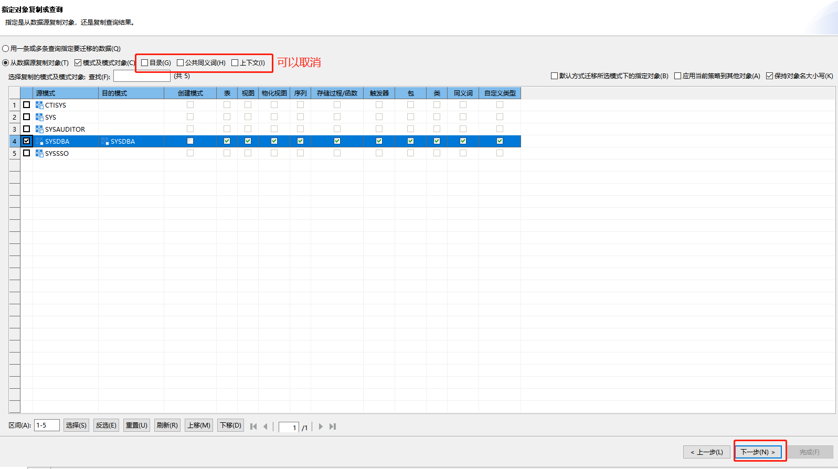Screen dimensions: 838x469
Task: Toggle materialized view checkbox in SYSDBA row
Action: tap(274, 141)
